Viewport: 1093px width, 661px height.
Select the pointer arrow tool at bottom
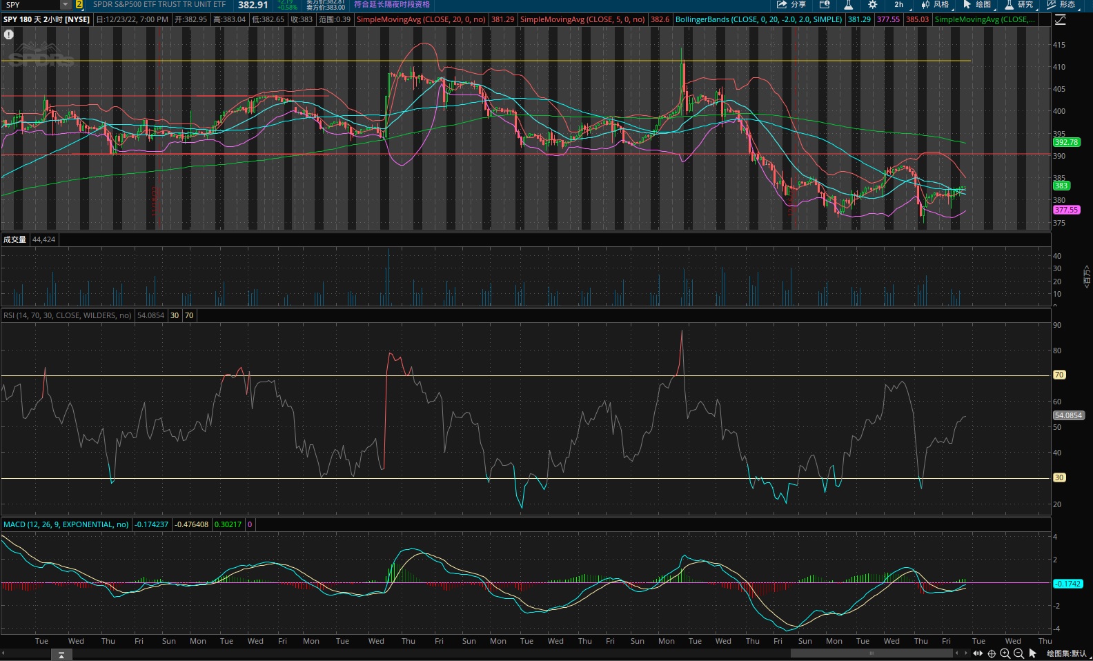(1033, 653)
